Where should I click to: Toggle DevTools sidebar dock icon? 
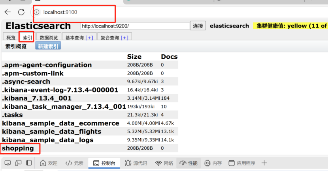(29, 163)
